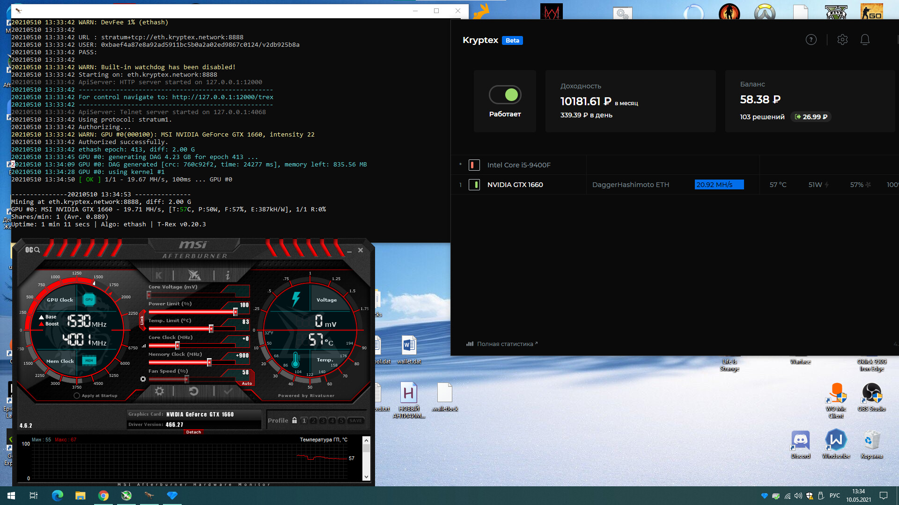The width and height of the screenshot is (899, 505).
Task: Switch input language РУС in tray
Action: [x=834, y=496]
